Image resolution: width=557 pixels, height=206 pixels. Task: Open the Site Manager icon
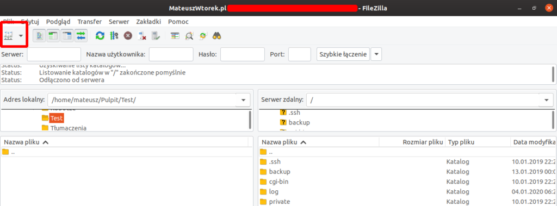[8, 35]
